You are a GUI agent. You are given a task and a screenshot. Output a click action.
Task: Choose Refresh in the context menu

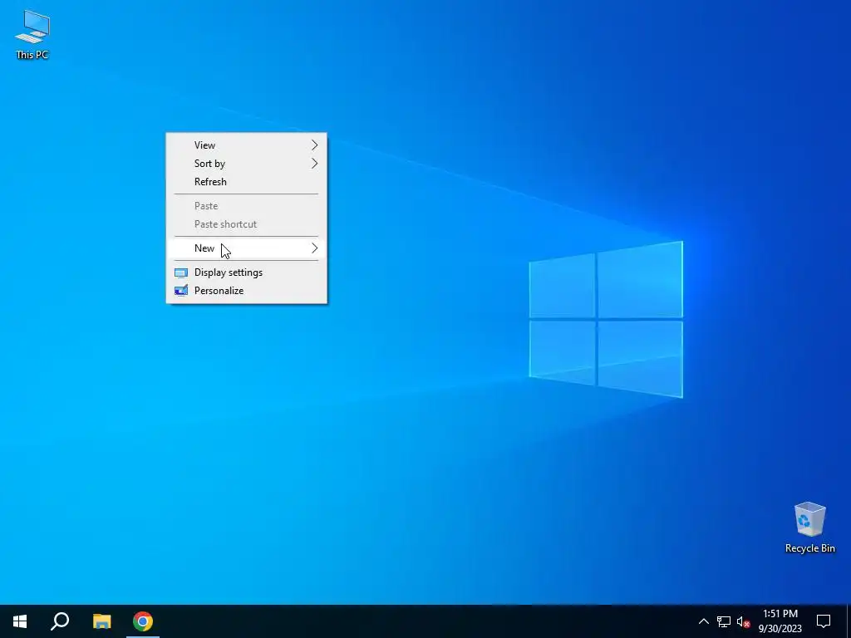click(246, 182)
